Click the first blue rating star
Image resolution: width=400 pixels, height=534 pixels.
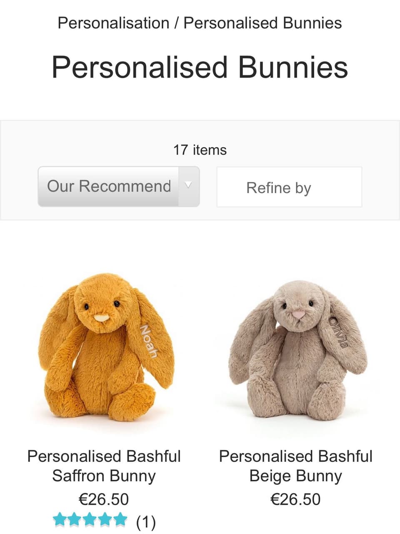click(60, 520)
